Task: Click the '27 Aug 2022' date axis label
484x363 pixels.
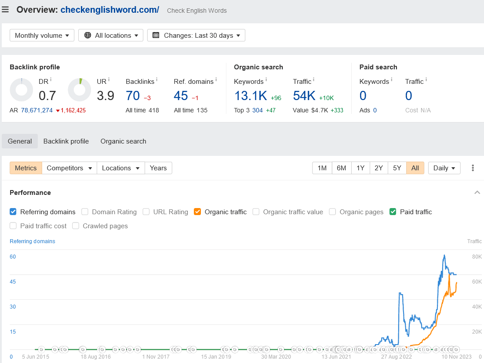Action: point(397,357)
